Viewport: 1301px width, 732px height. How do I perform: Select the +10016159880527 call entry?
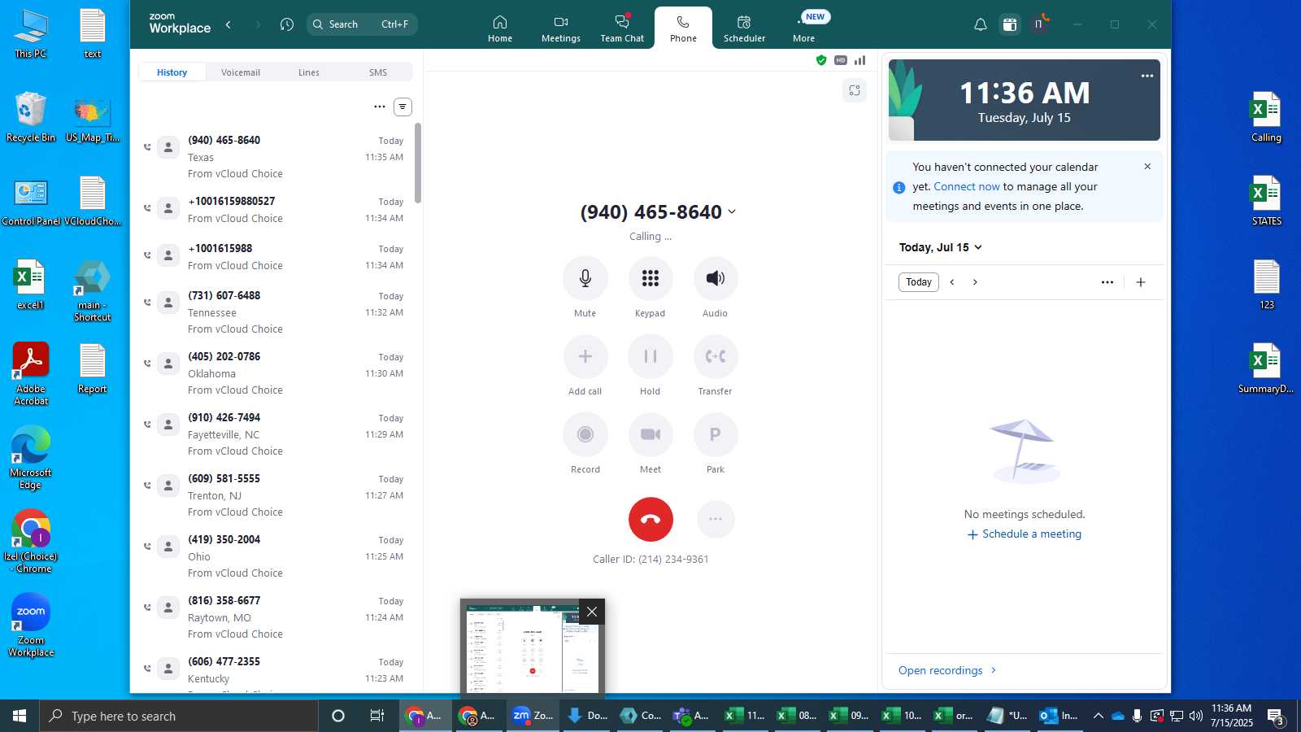(276, 210)
